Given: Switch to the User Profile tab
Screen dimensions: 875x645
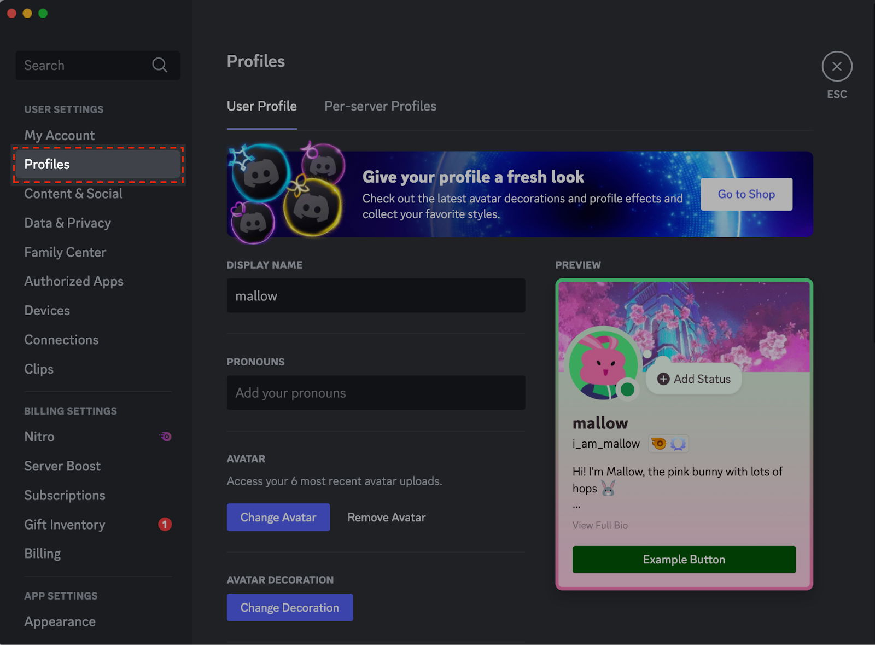Looking at the screenshot, I should coord(262,106).
